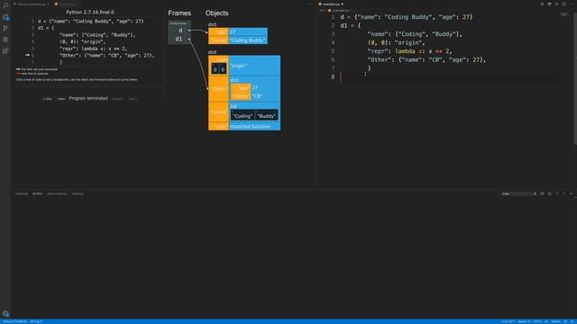
Task: Maximize the bottom panel
Action: (x=564, y=193)
